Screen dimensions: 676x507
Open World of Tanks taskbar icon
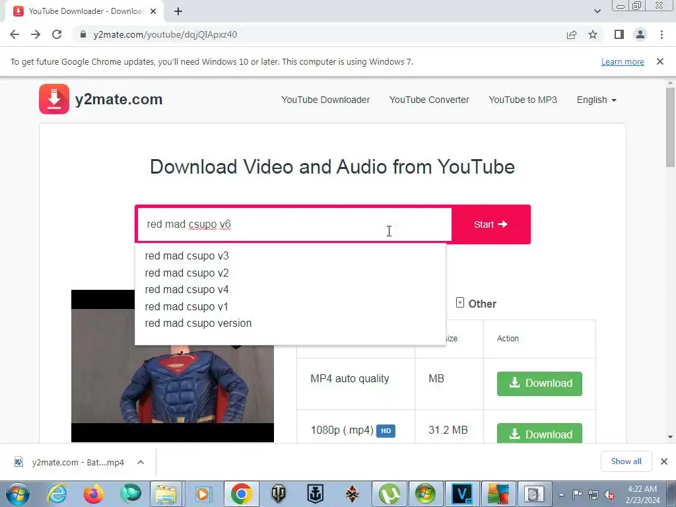279,494
